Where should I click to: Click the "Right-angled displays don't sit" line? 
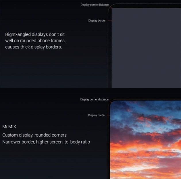pyautogui.click(x=35, y=34)
